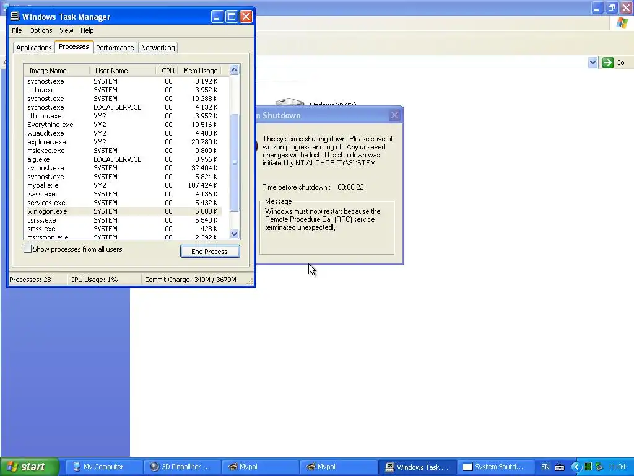634x476 pixels.
Task: Select the winlogon.exe process row
Action: tap(123, 211)
